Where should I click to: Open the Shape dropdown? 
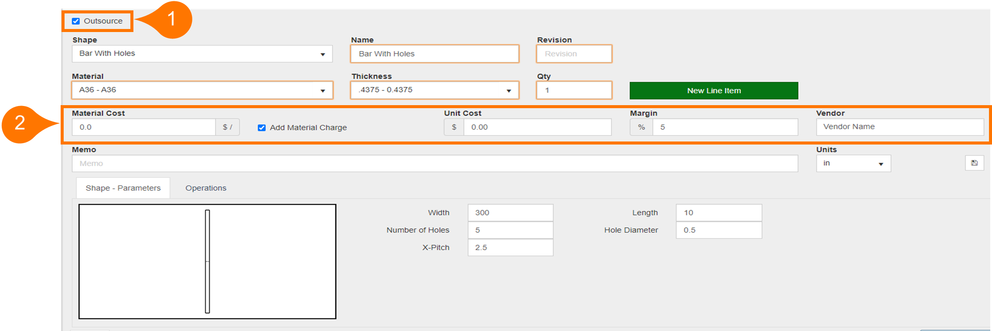pyautogui.click(x=202, y=54)
